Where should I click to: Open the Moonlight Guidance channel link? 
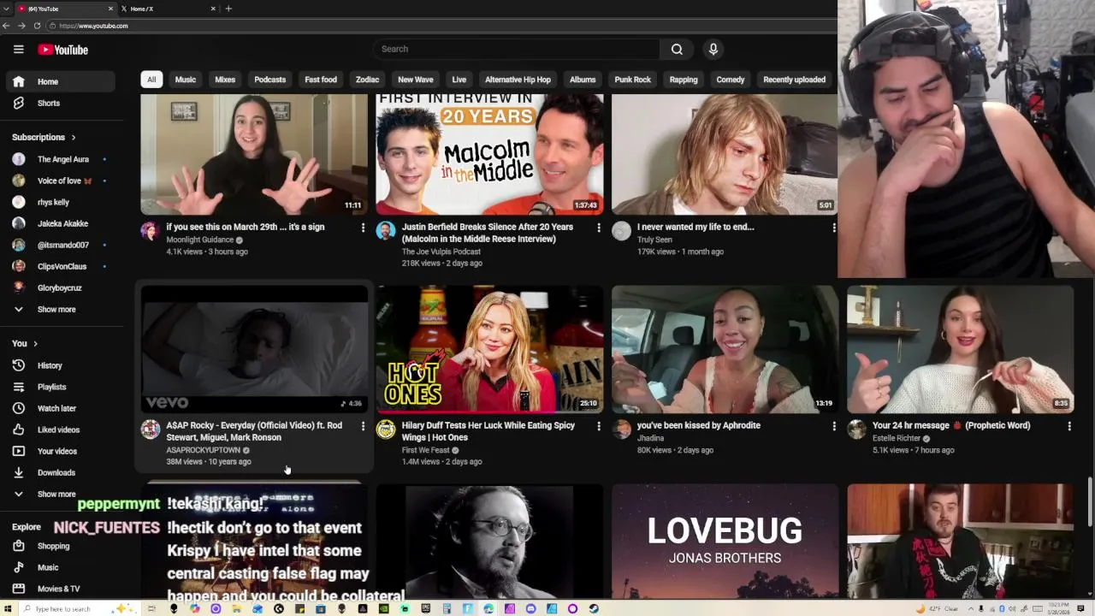tap(200, 240)
